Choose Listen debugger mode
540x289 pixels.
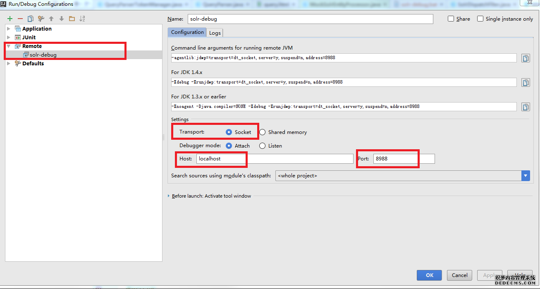(x=262, y=146)
